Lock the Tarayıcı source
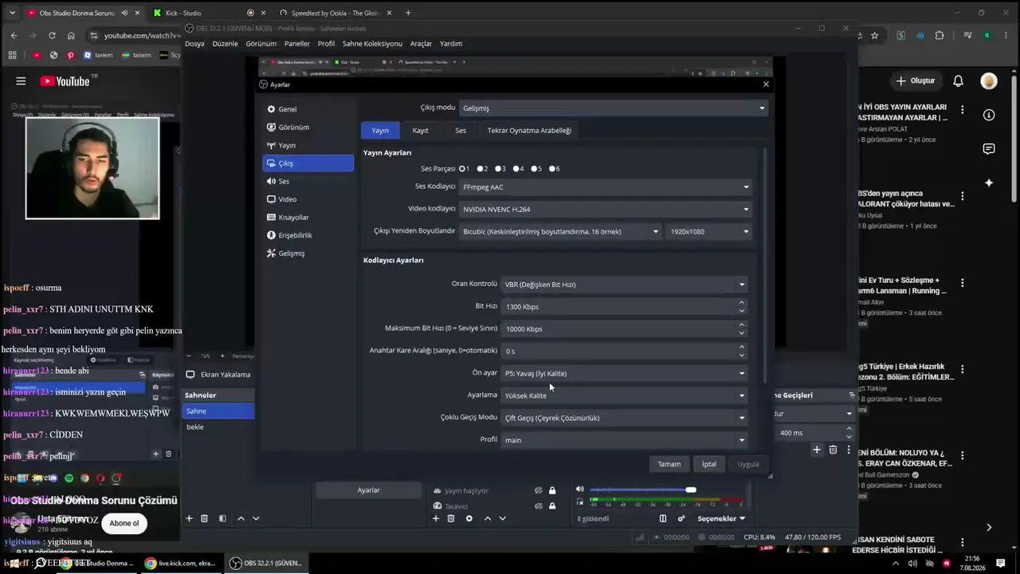 tap(552, 505)
